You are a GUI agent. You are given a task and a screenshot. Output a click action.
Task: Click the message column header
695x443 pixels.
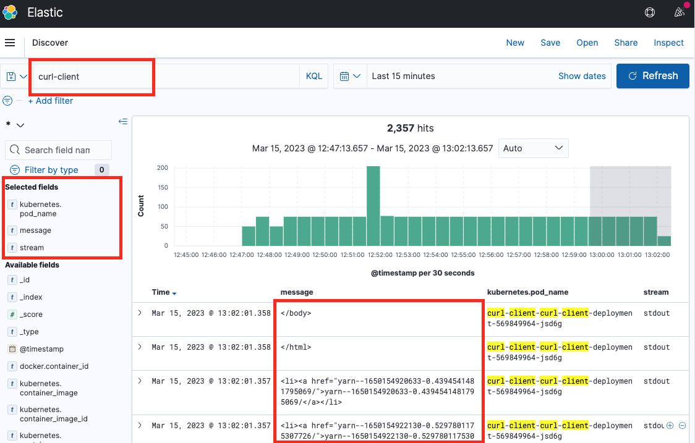[x=297, y=292]
